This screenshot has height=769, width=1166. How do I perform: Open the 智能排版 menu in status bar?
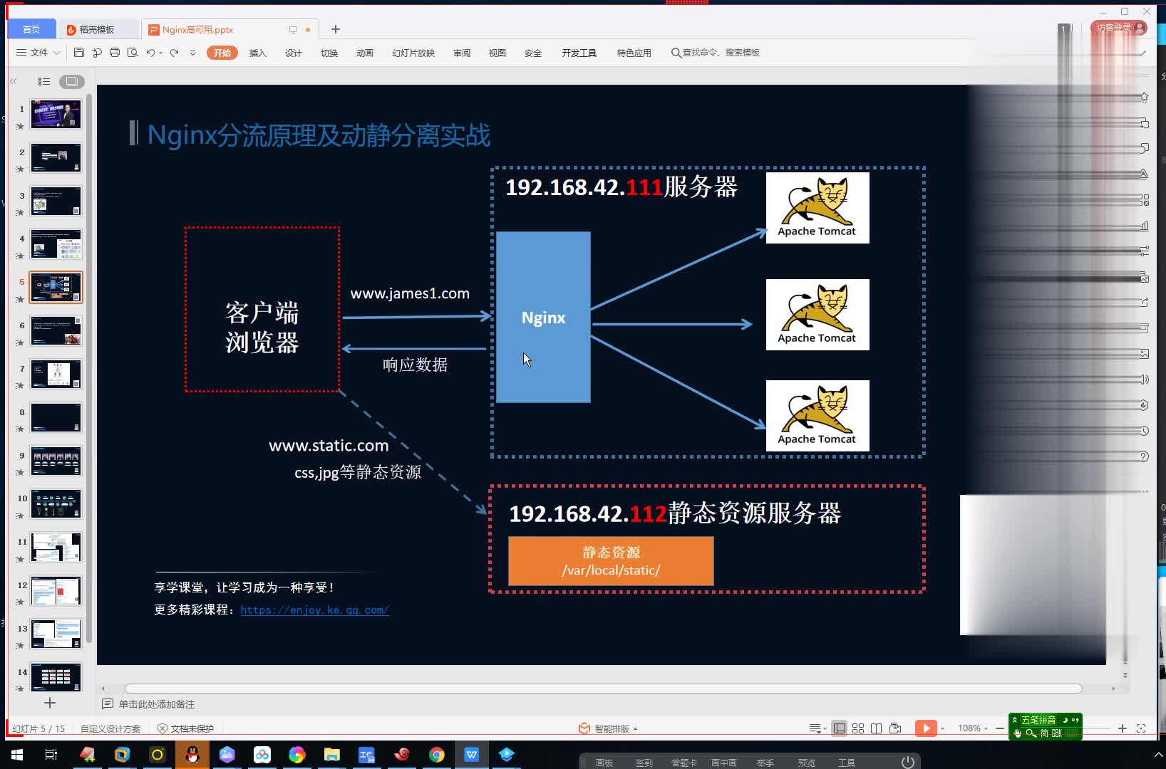(608, 728)
